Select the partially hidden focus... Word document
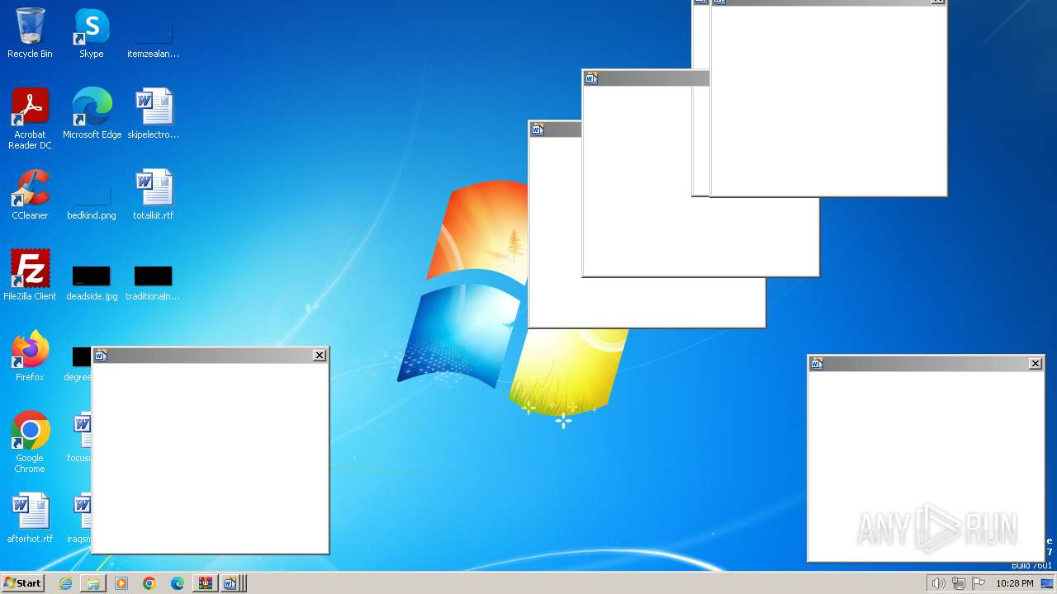Viewport: 1057px width, 594px height. 81,436
